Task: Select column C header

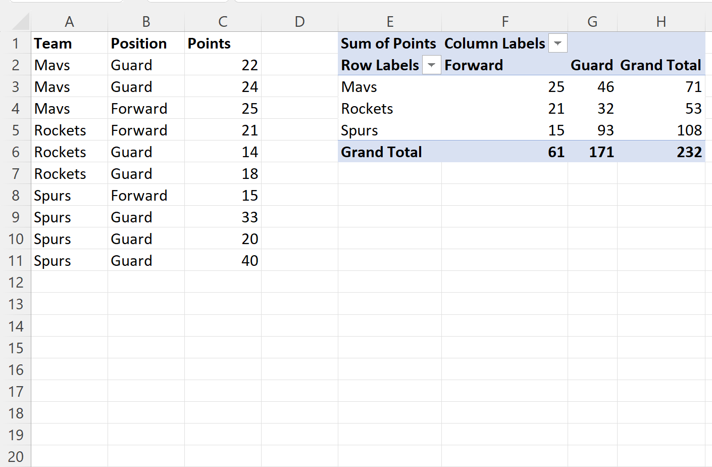Action: (223, 22)
